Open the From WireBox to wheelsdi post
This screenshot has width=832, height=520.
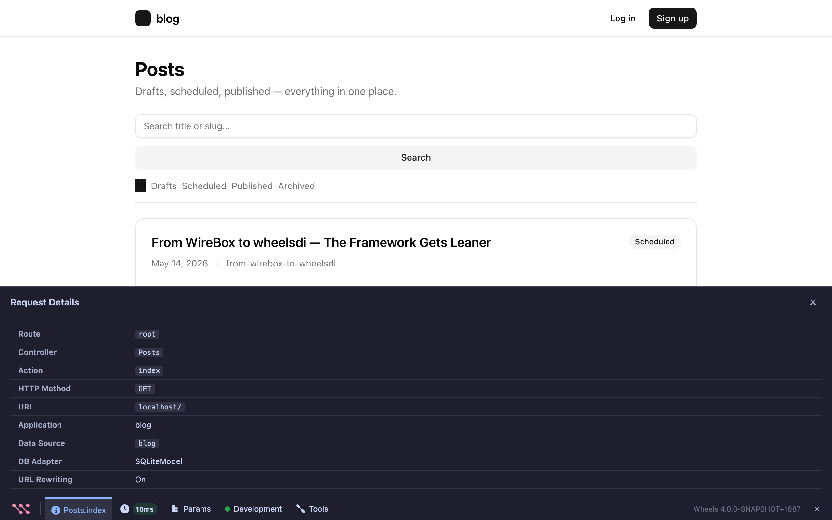click(321, 242)
